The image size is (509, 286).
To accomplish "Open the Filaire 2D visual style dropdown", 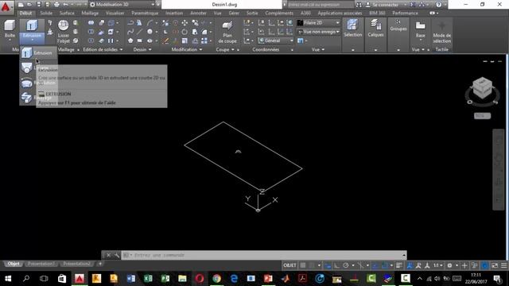I will 318,23.
